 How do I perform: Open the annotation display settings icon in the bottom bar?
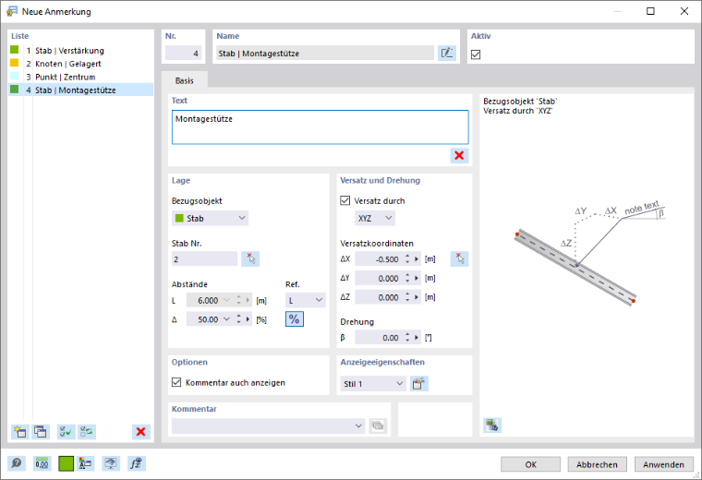pyautogui.click(x=85, y=464)
